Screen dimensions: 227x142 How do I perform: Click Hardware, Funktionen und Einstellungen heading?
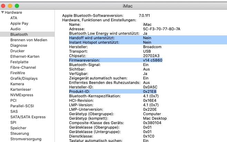(x=99, y=20)
